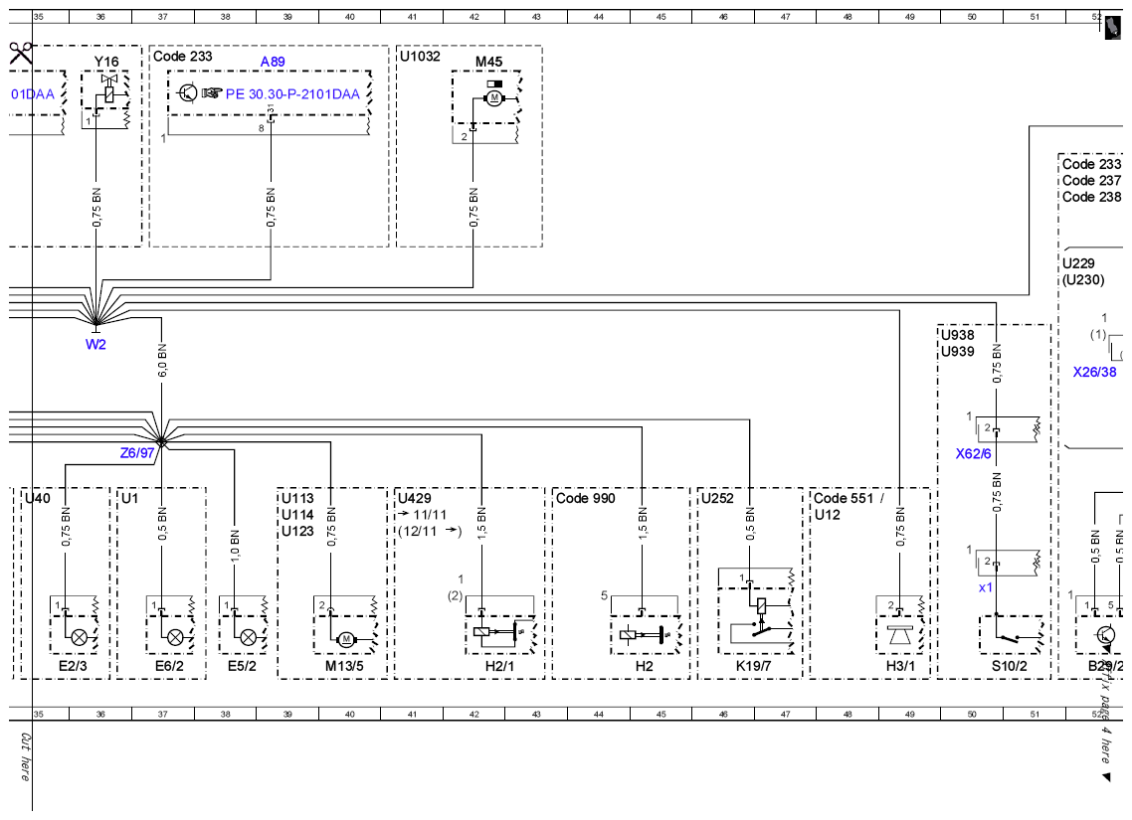Click the U229 label
Image resolution: width=1132 pixels, height=820 pixels.
point(1078,263)
